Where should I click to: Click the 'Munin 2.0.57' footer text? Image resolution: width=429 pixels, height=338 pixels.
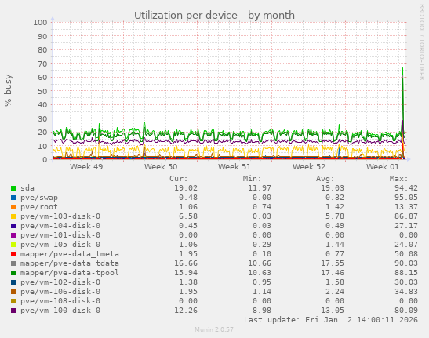[x=214, y=329]
